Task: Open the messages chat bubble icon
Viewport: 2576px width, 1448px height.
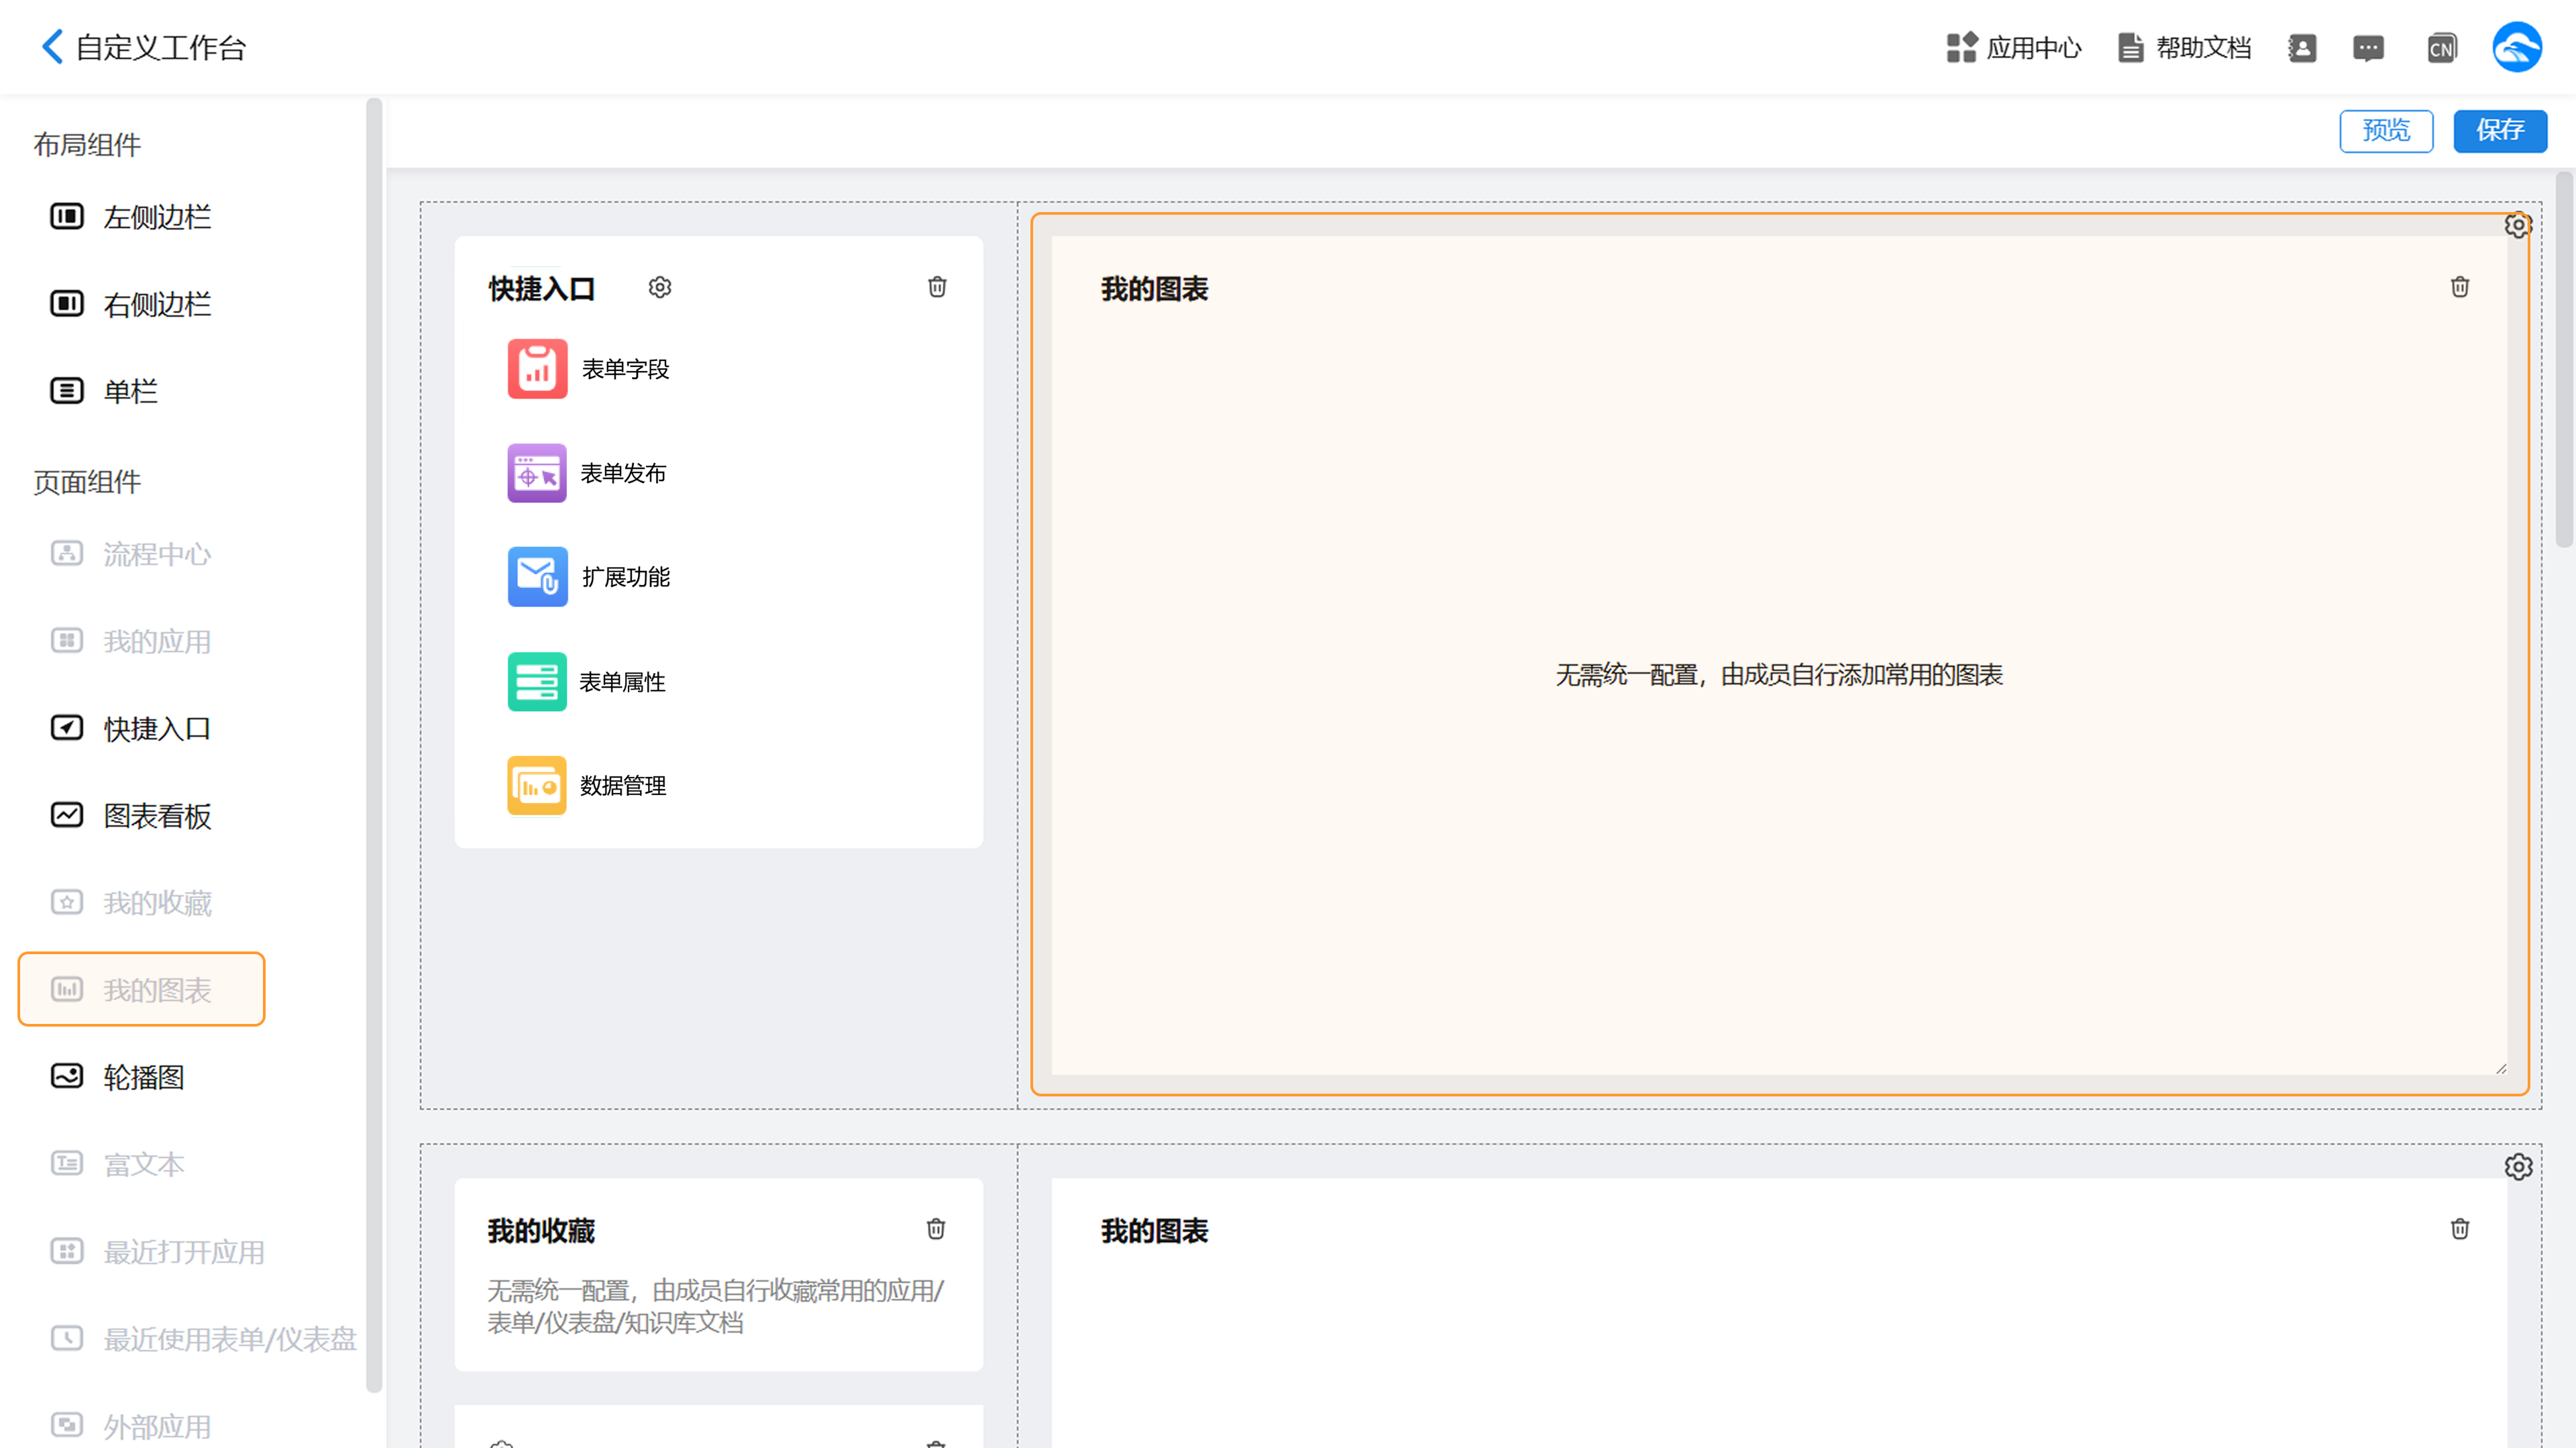Action: coord(2368,47)
